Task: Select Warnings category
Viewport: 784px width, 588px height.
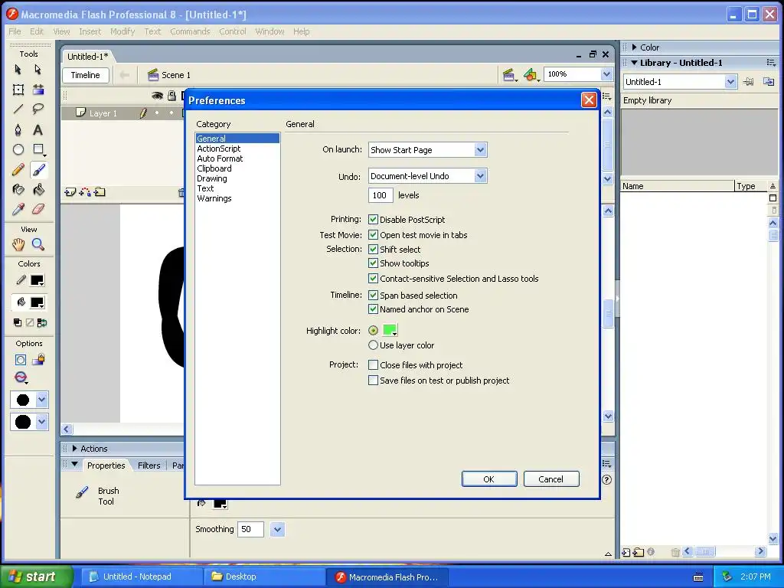Action: click(214, 198)
